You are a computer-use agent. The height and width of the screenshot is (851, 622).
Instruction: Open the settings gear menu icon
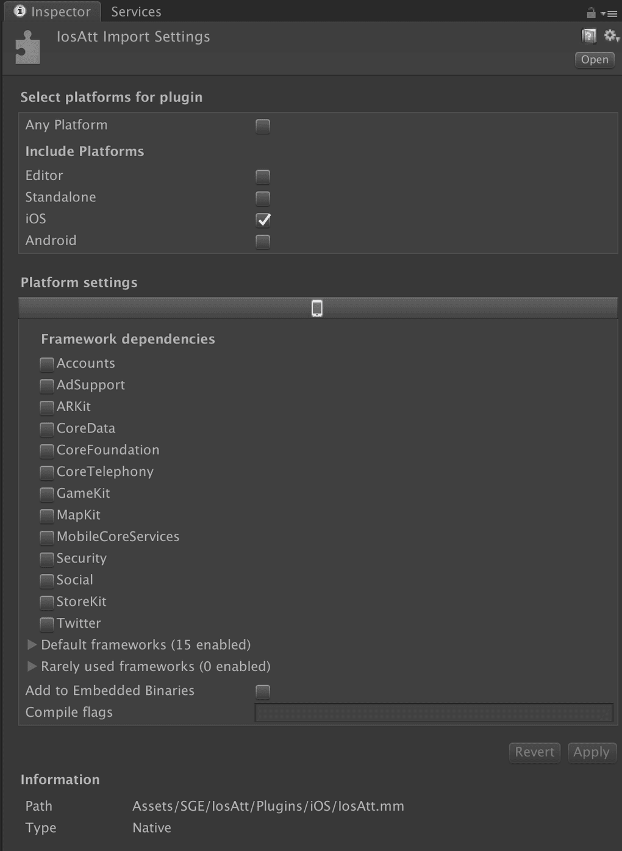pyautogui.click(x=610, y=36)
